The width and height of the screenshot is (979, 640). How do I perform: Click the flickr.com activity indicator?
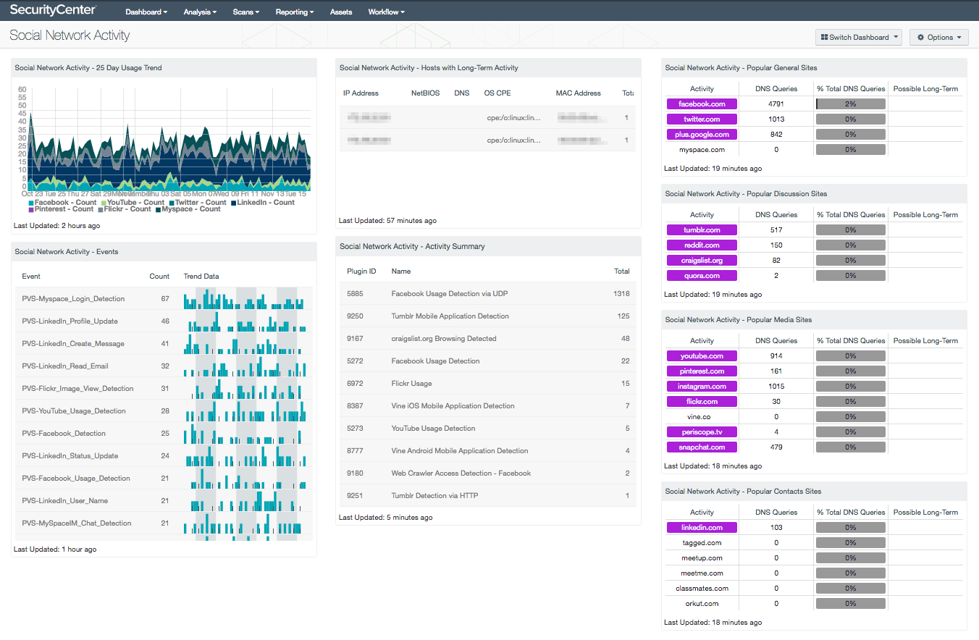tap(702, 402)
